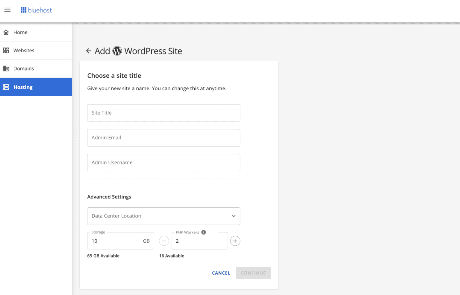Click the CANCEL link
The height and width of the screenshot is (295, 460).
(x=221, y=273)
